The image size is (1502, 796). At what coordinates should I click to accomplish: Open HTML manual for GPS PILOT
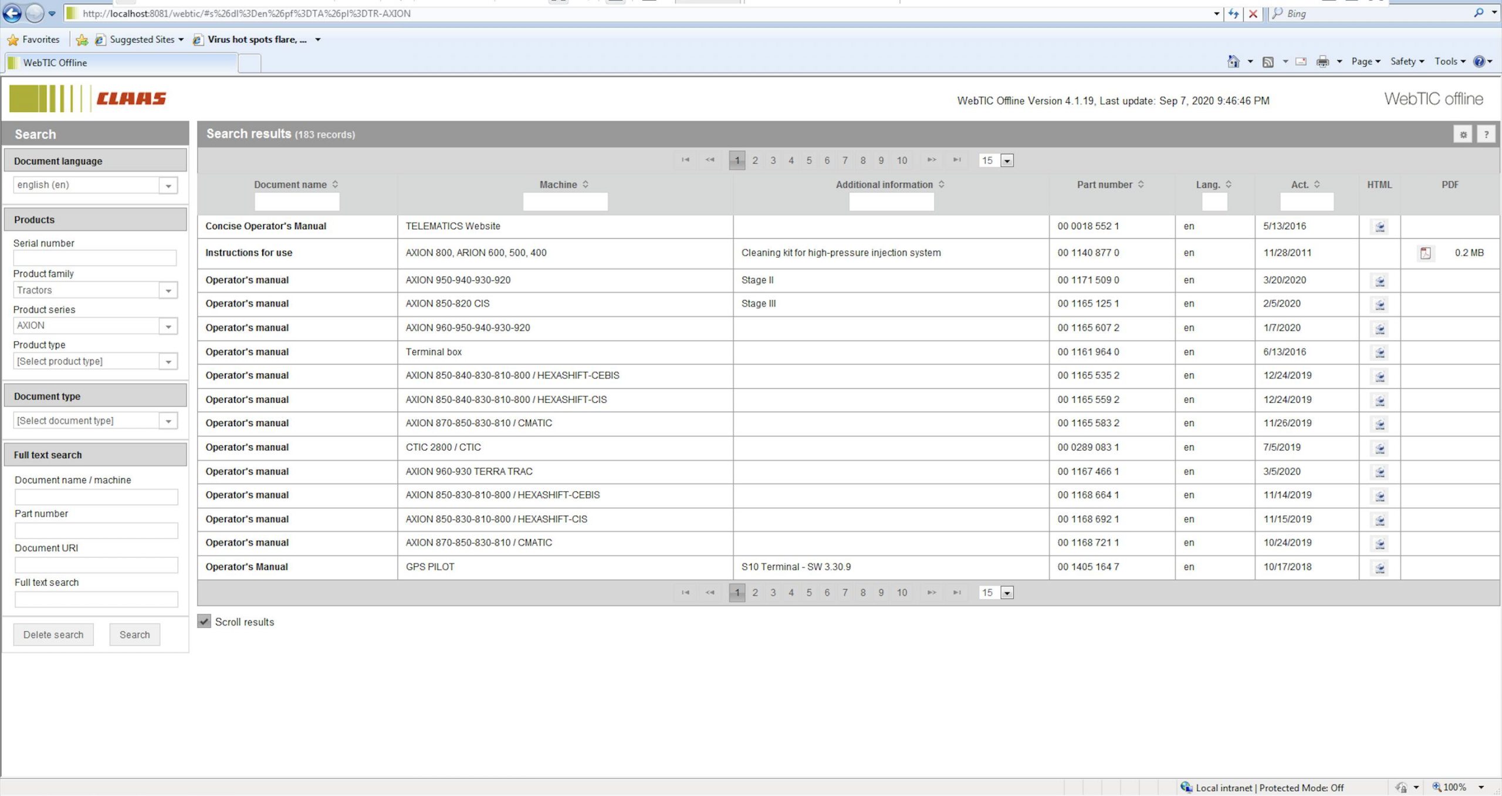click(1379, 567)
